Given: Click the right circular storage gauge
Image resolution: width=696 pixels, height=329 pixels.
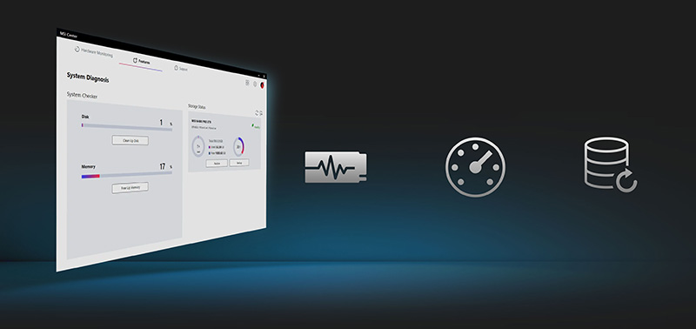Looking at the screenshot, I should [238, 146].
